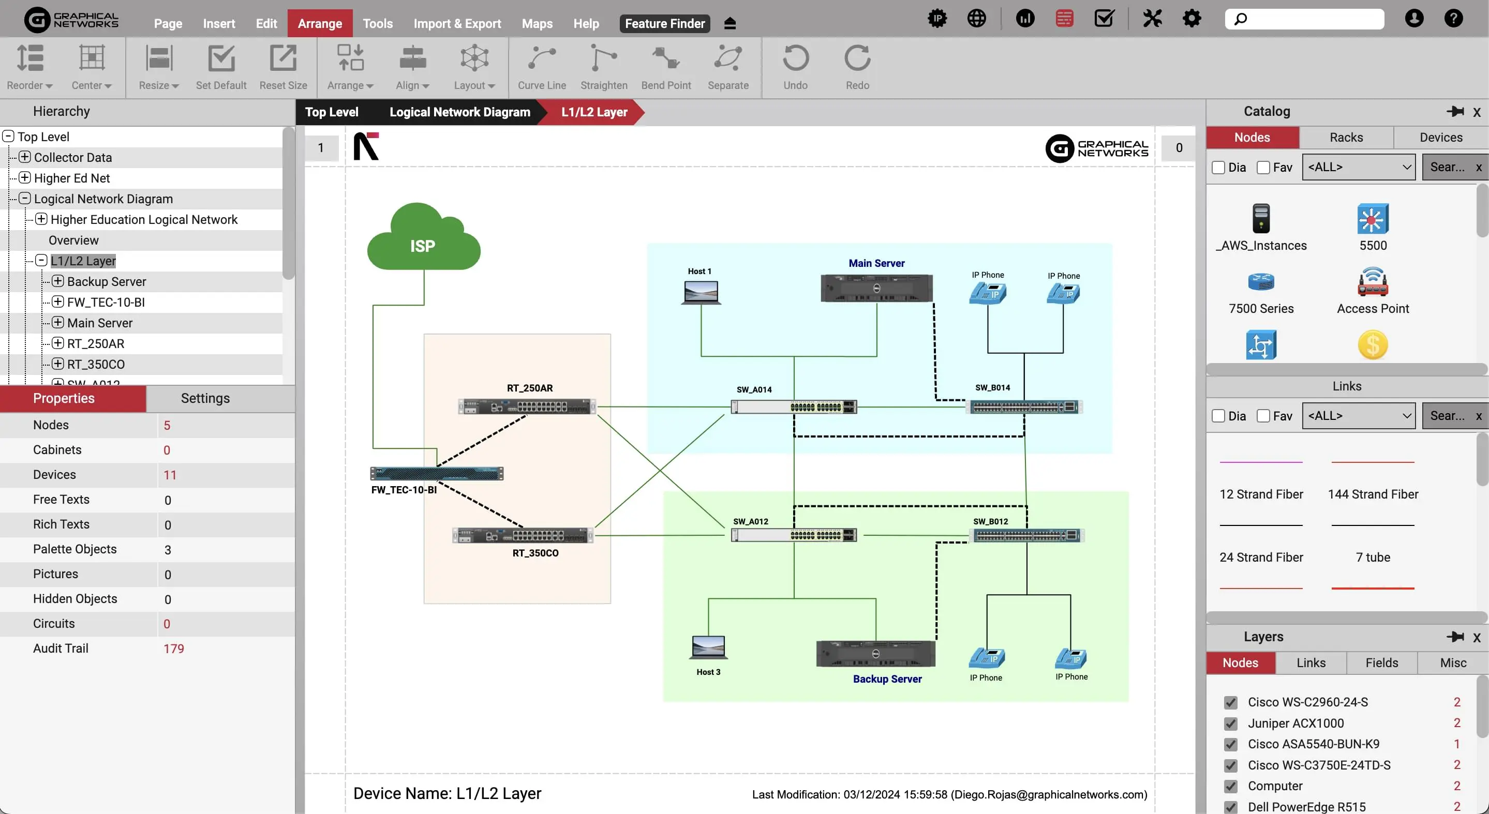Open the checklist tasks icon
The width and height of the screenshot is (1489, 814).
tap(1104, 19)
